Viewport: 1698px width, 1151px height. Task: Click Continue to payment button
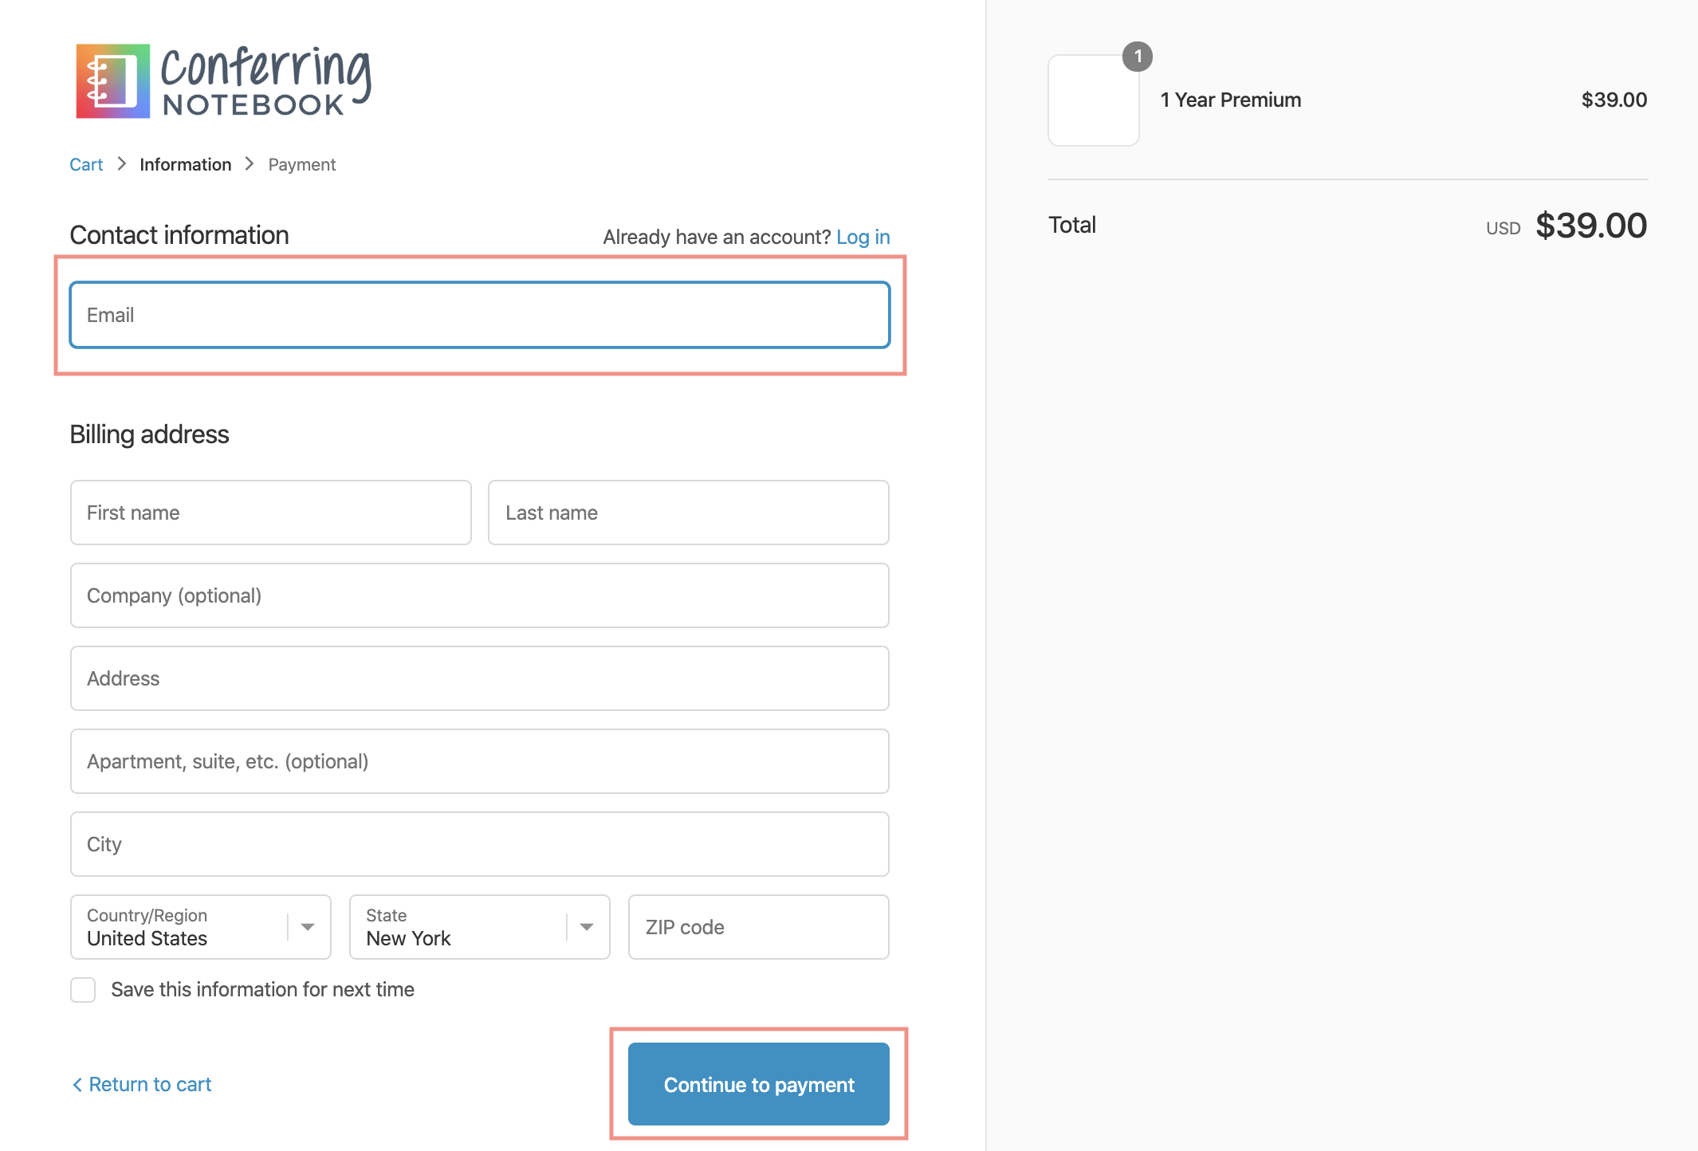(x=759, y=1084)
